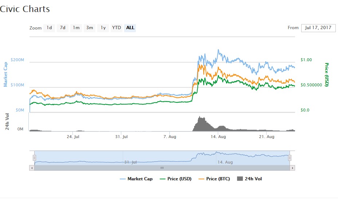Screen dimensions: 338x200
Task: Set zoom range to YTD
Action: [x=117, y=28]
